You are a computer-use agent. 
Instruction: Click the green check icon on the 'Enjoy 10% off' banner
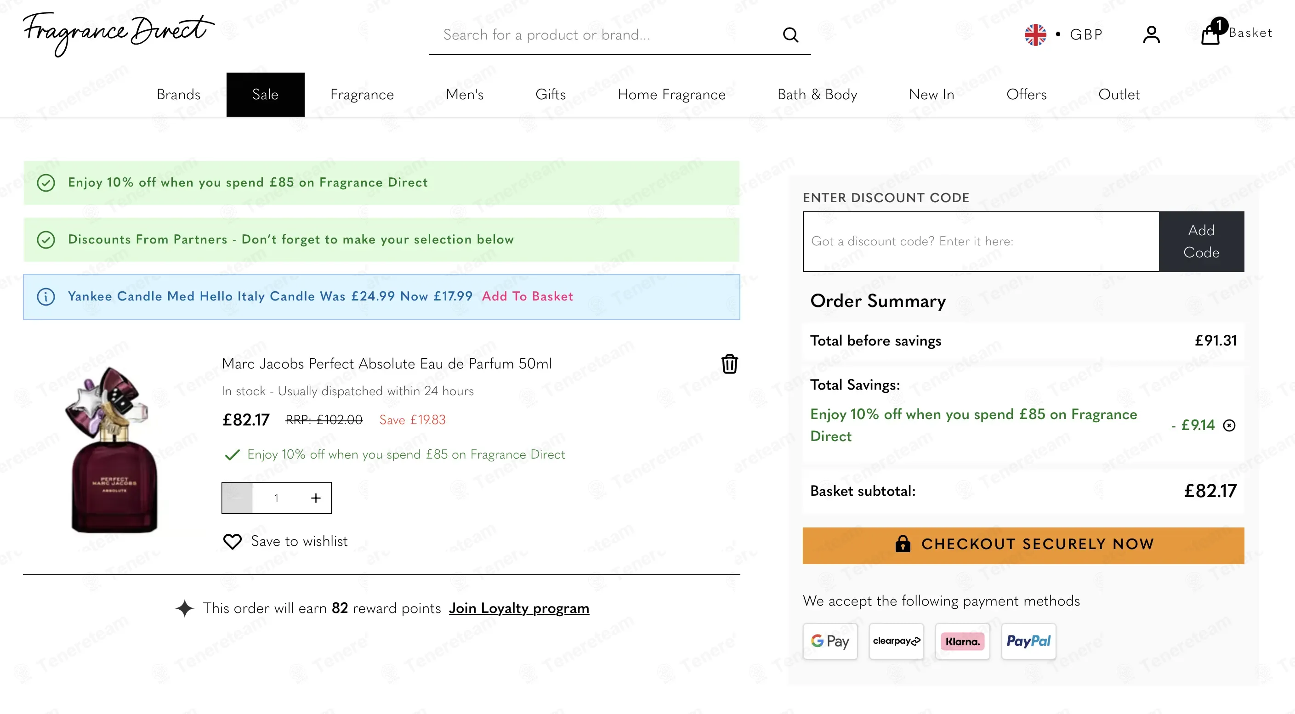[x=46, y=182]
